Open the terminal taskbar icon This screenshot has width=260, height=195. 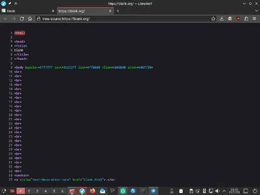point(143,191)
